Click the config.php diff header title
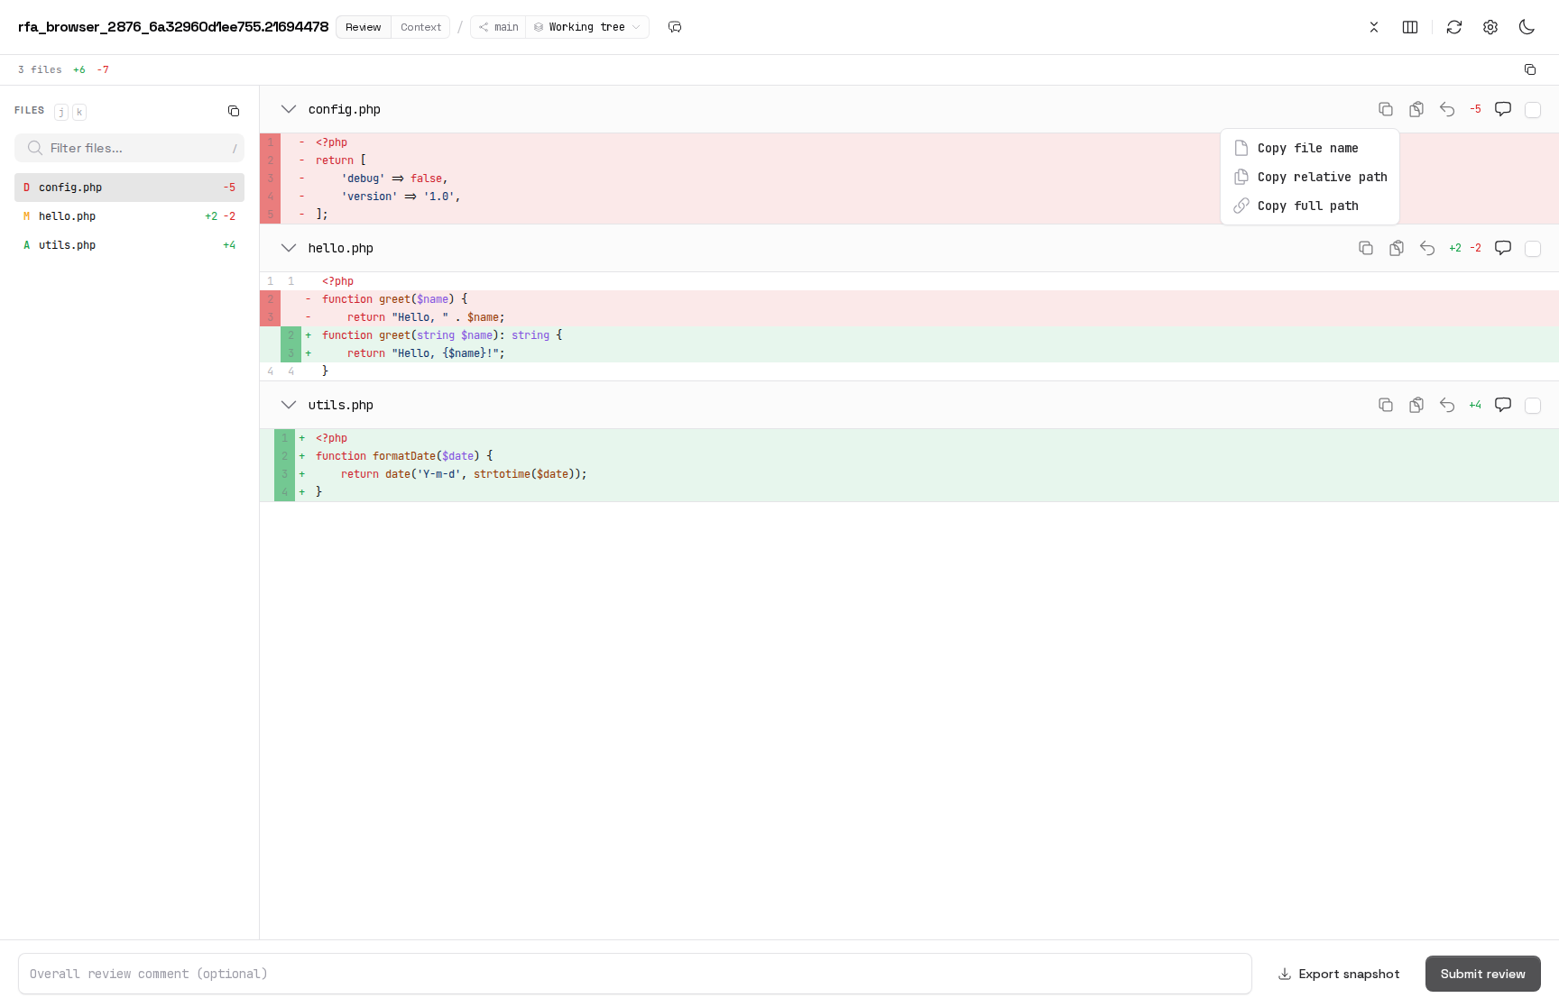 pyautogui.click(x=345, y=109)
